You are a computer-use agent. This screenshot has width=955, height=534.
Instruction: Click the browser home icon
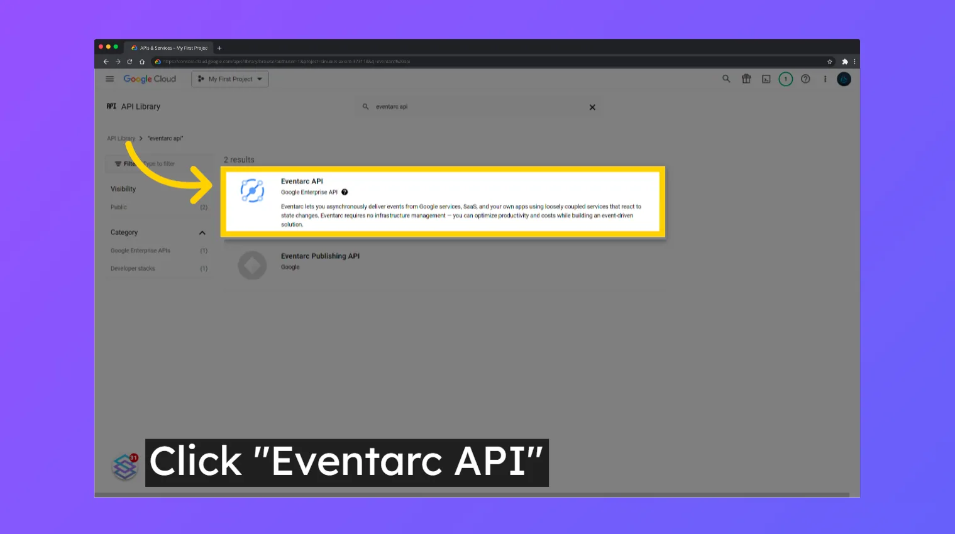[142, 62]
